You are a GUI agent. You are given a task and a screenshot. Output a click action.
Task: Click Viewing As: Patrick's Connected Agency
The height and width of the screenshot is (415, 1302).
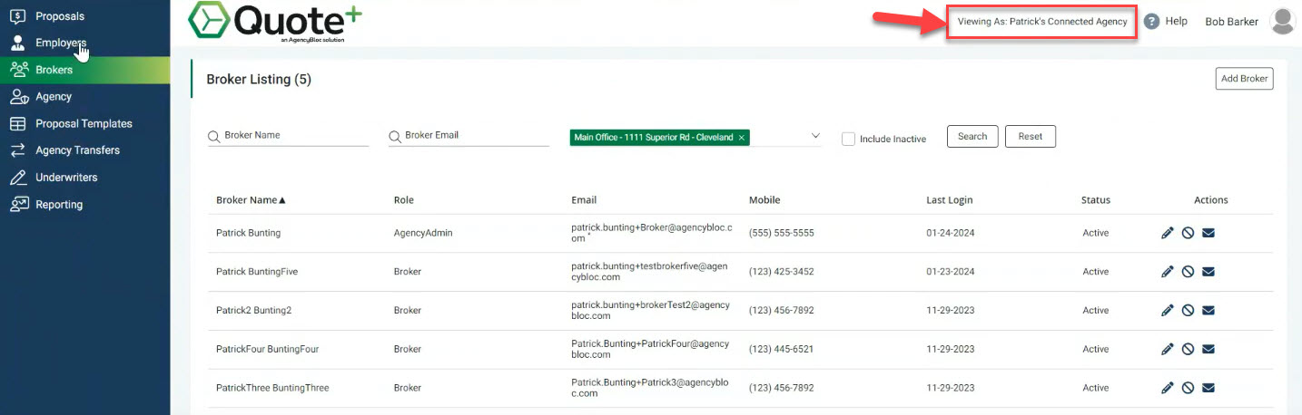1042,22
